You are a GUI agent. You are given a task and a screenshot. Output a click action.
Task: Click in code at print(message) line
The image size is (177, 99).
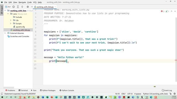click(58, 61)
